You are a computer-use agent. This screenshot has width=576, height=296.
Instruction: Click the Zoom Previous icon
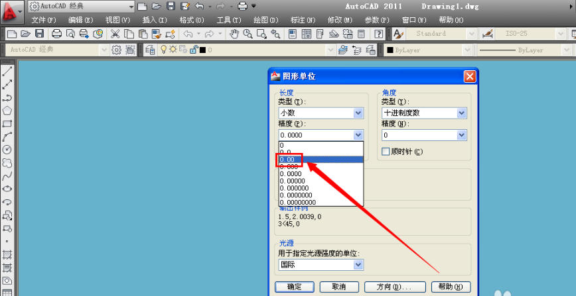(x=275, y=34)
